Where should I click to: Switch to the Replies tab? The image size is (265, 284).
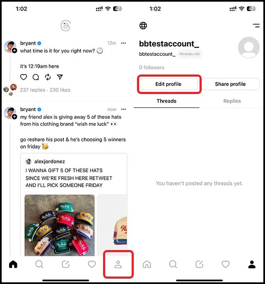tap(232, 101)
